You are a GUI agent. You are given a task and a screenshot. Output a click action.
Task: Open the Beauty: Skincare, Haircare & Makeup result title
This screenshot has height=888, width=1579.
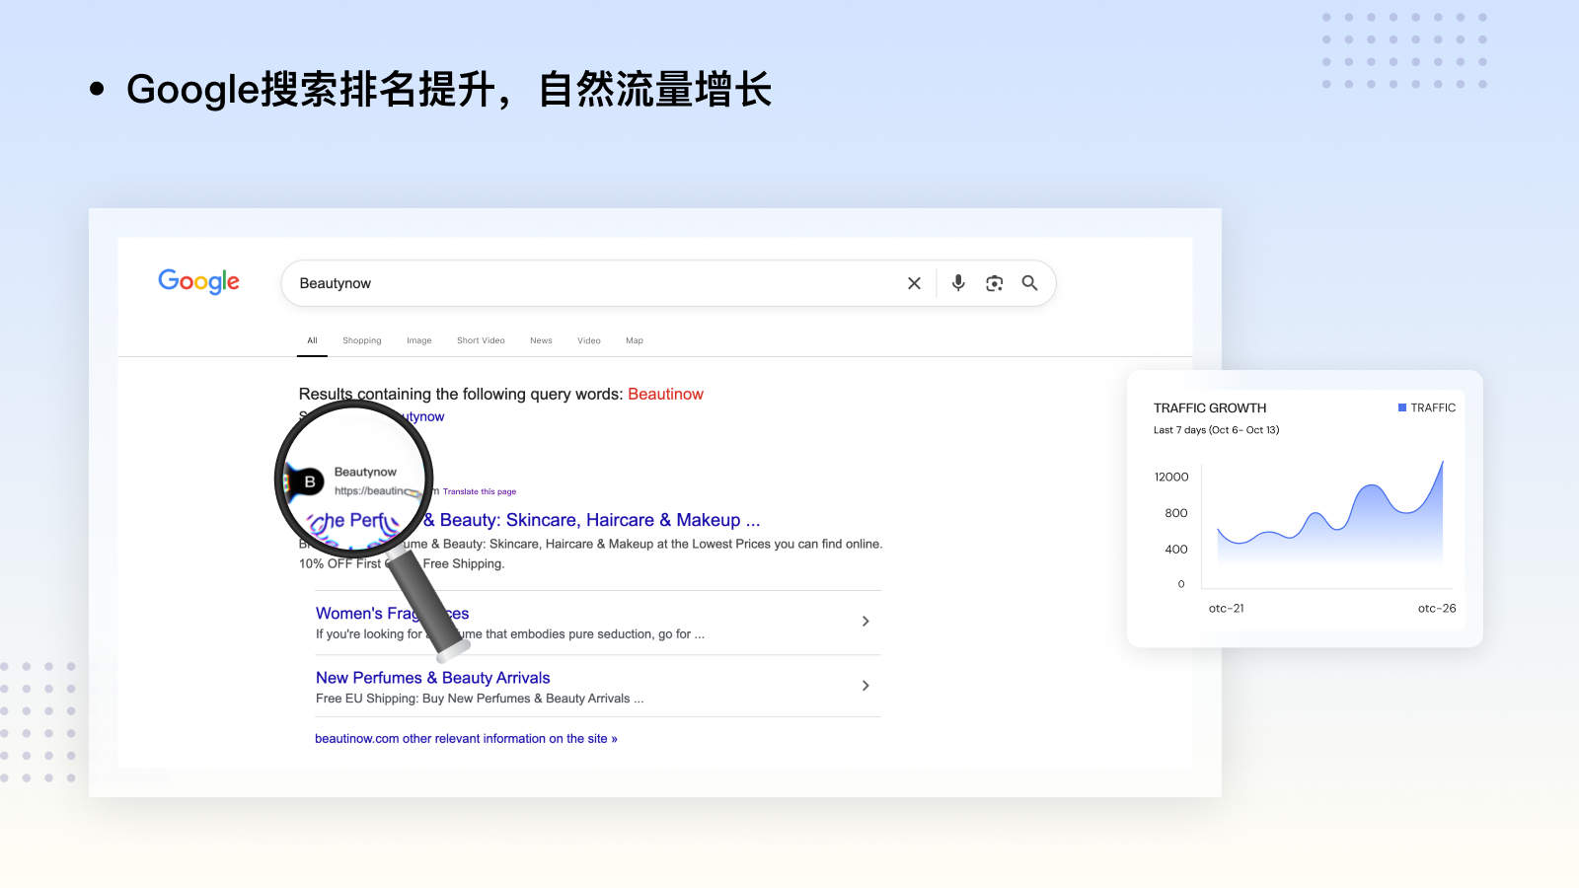point(591,520)
